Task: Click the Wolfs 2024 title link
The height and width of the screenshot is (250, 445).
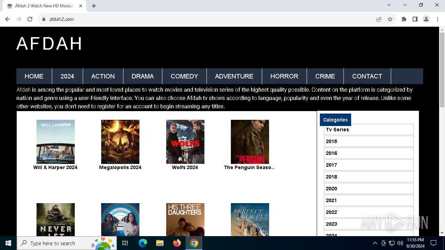Action: click(185, 167)
